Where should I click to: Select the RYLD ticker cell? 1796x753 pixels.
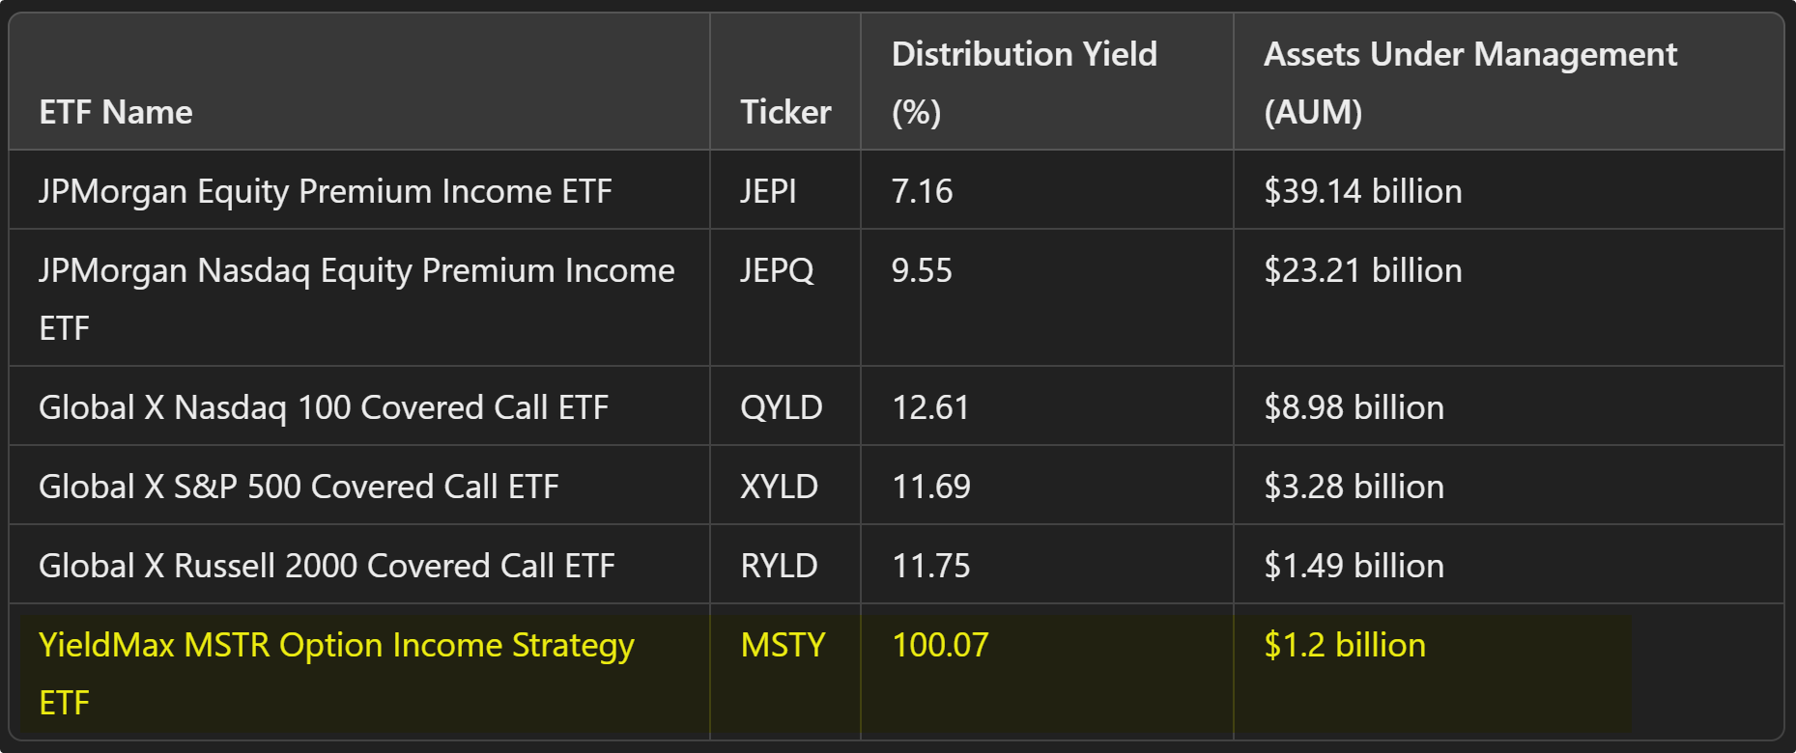(x=779, y=566)
